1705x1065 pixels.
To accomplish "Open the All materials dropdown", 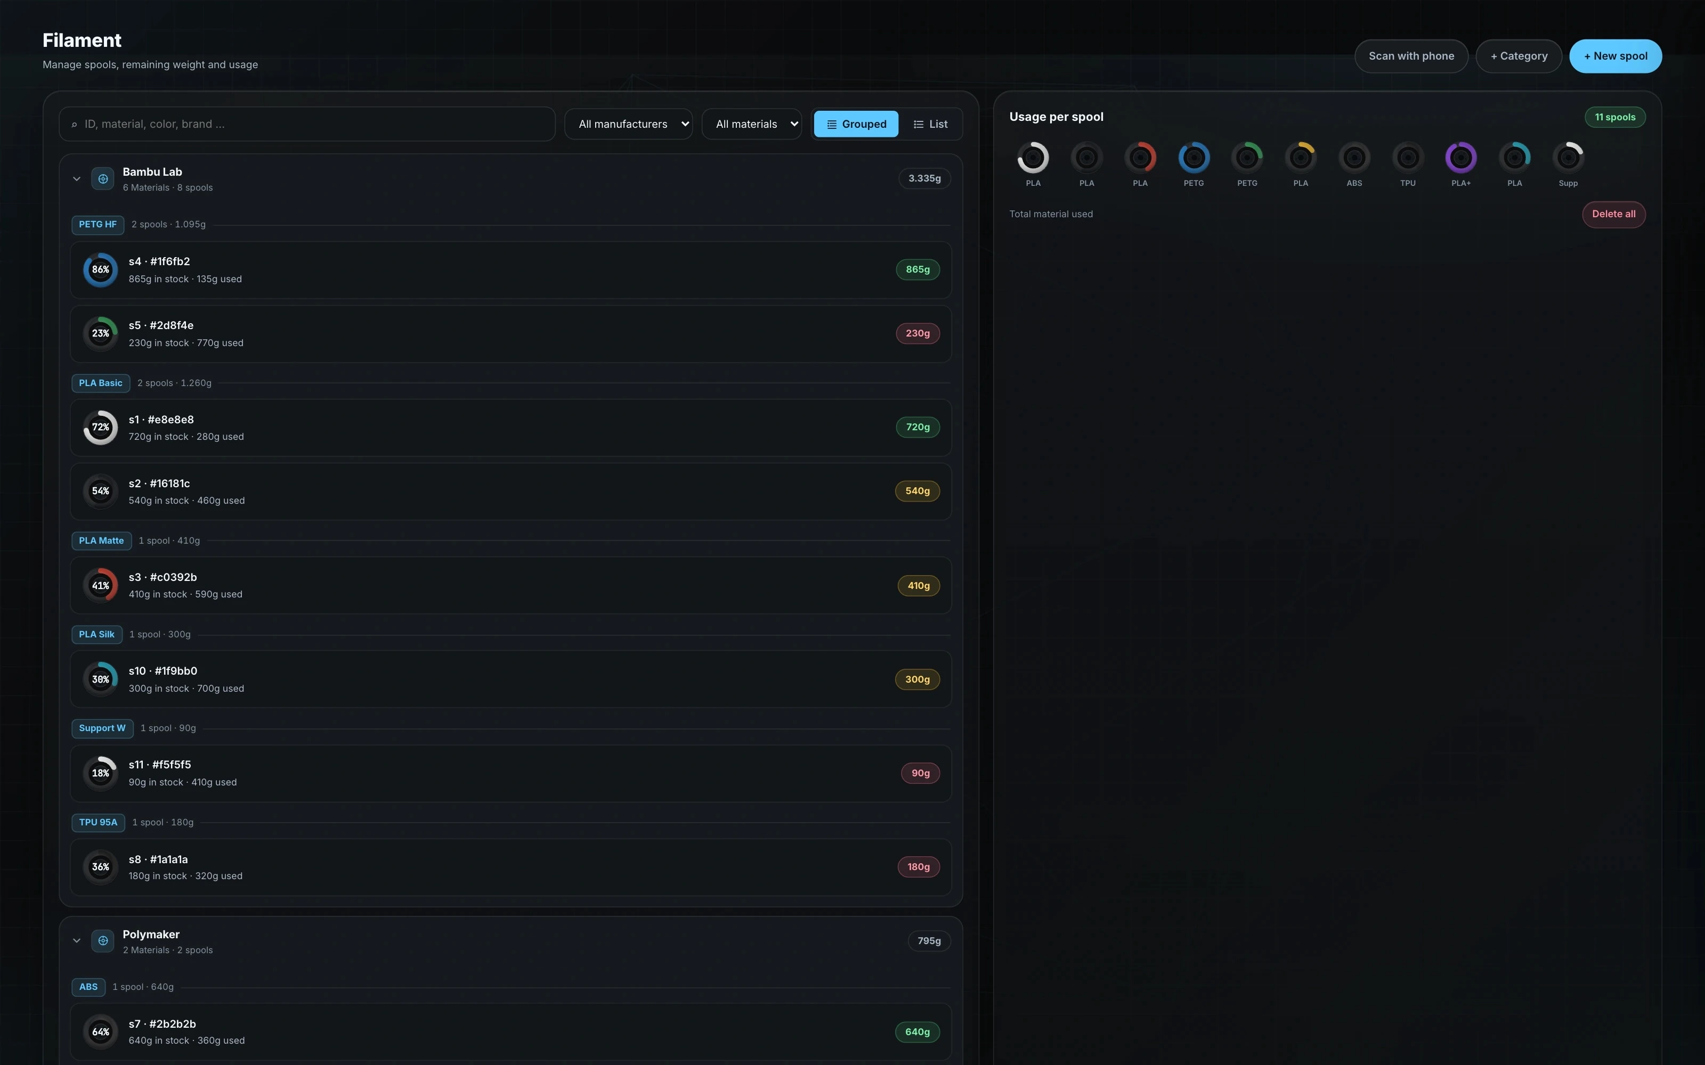I will click(752, 124).
